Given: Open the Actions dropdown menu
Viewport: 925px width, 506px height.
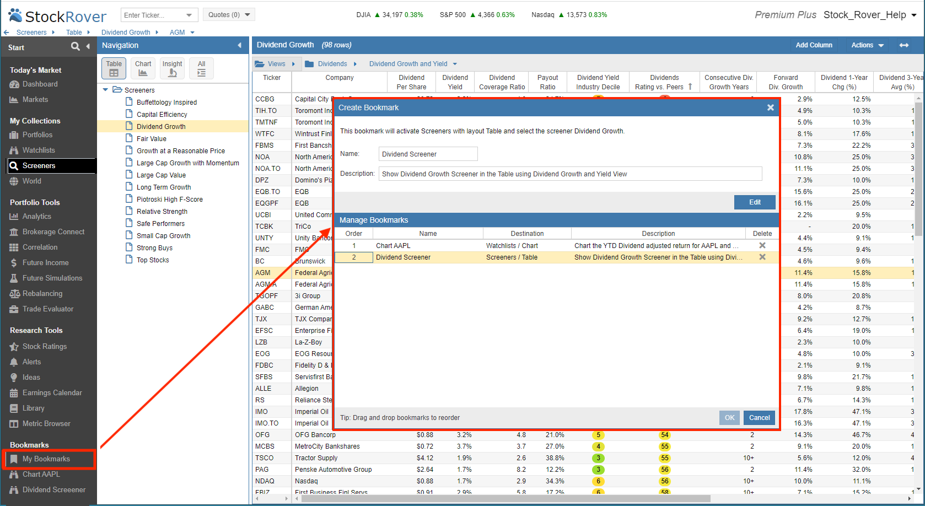Looking at the screenshot, I should [x=868, y=45].
